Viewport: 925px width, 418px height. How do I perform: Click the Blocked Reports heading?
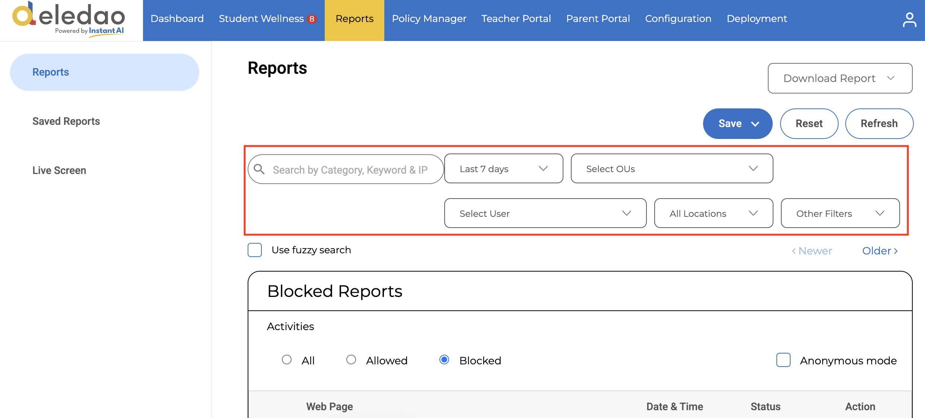pos(335,291)
